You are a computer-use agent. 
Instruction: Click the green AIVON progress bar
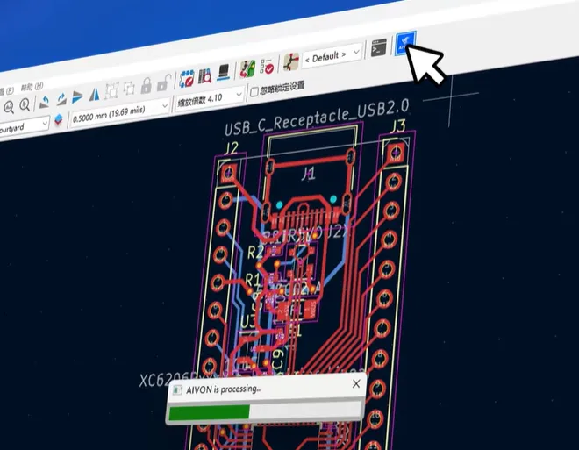pos(209,412)
